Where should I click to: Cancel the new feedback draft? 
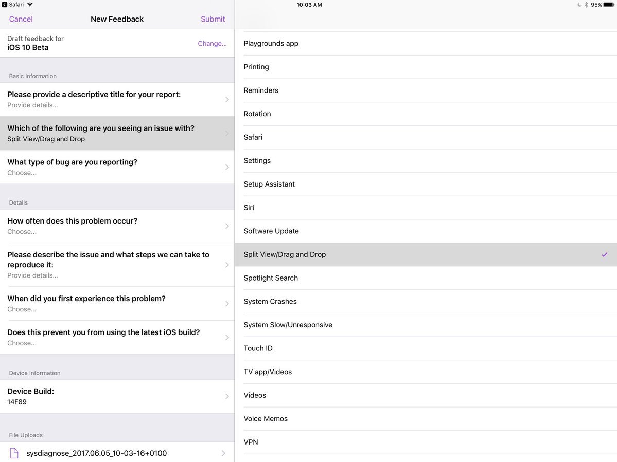click(21, 19)
